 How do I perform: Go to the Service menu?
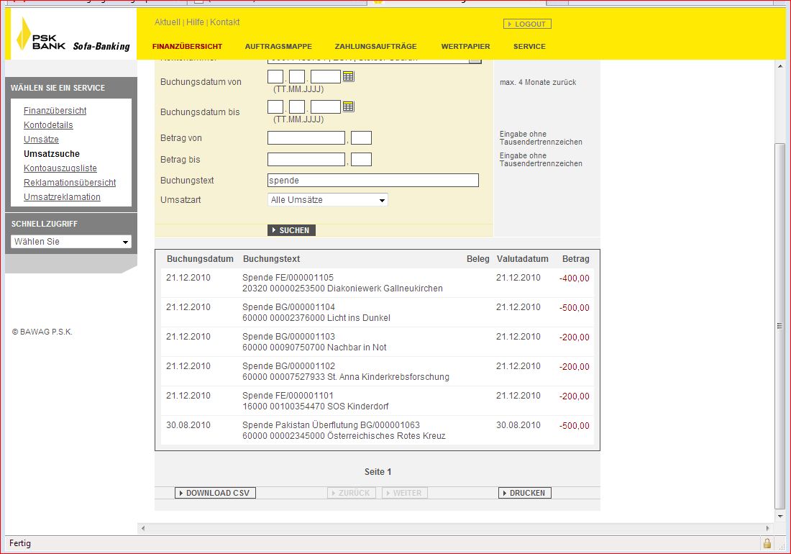[529, 47]
